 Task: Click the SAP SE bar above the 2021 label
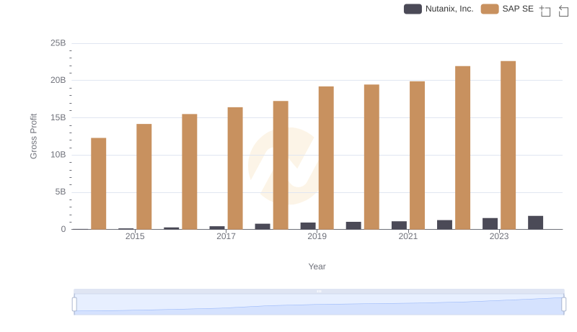tap(417, 156)
